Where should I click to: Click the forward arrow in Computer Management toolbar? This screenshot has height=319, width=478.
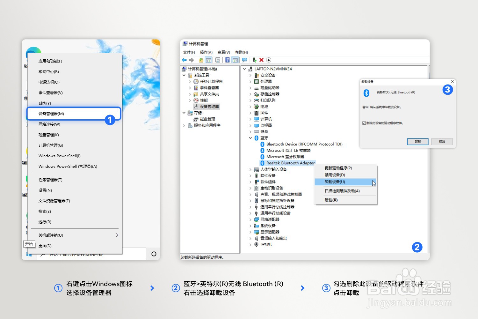[x=191, y=60]
